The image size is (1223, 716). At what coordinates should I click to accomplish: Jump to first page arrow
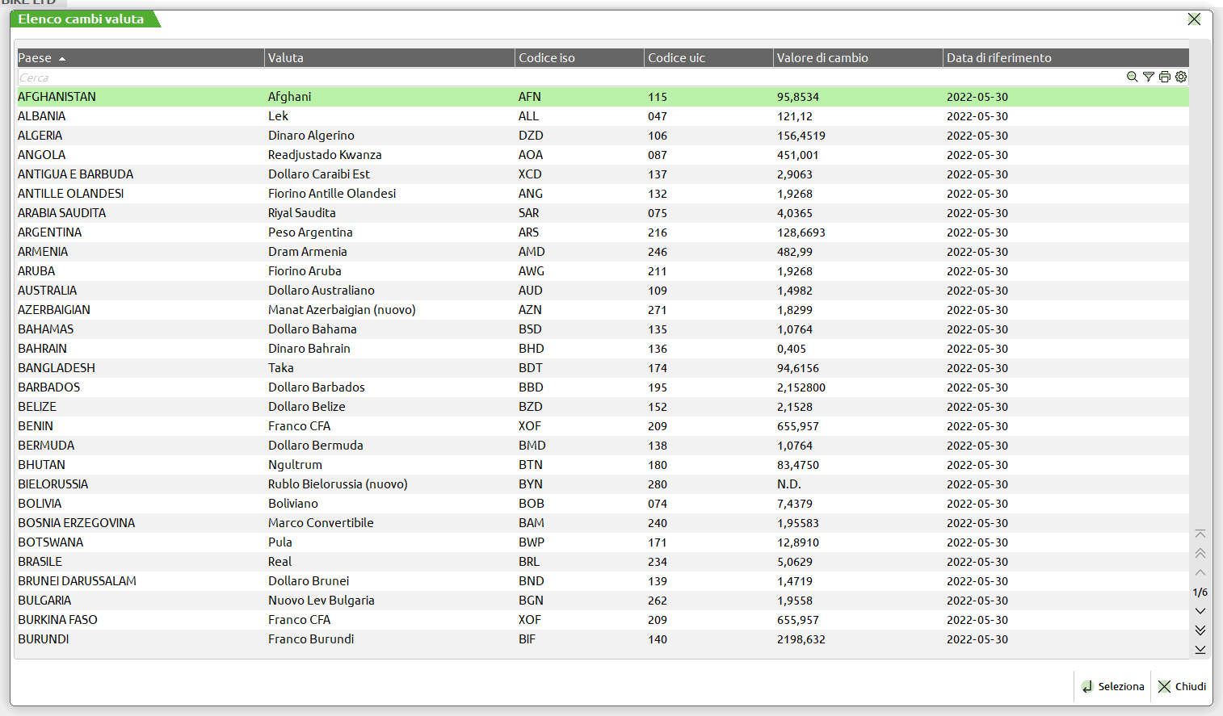[1200, 534]
